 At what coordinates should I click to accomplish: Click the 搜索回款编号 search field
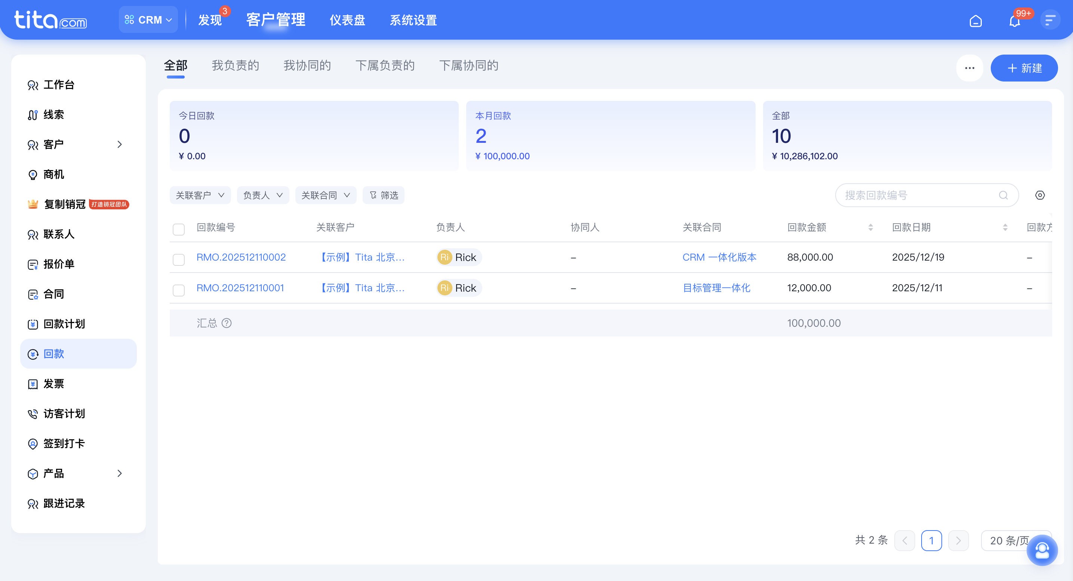[x=927, y=195]
